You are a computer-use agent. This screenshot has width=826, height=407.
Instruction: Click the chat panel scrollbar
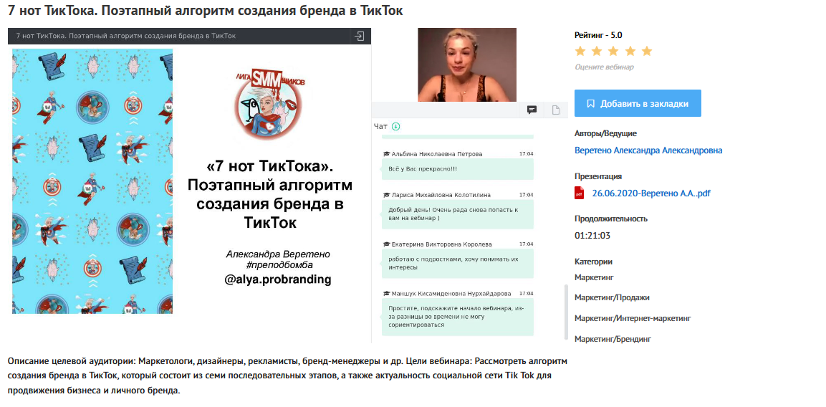tap(566, 312)
